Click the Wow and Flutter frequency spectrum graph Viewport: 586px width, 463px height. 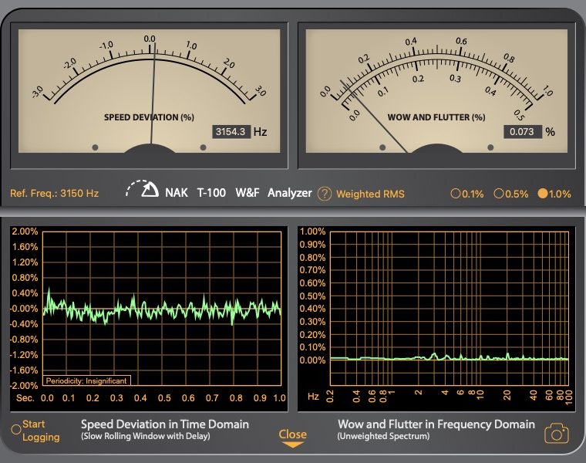(x=449, y=309)
